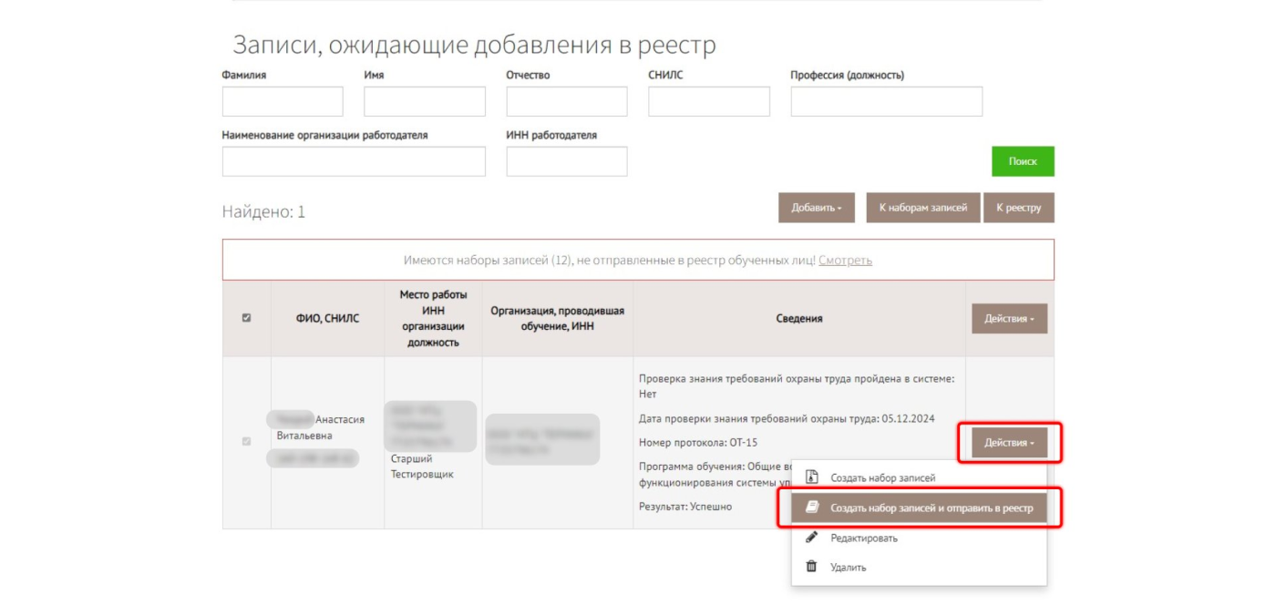Screen dimensions: 1276x605
Task: Click the Найдено: 1 result count
Action: [263, 212]
